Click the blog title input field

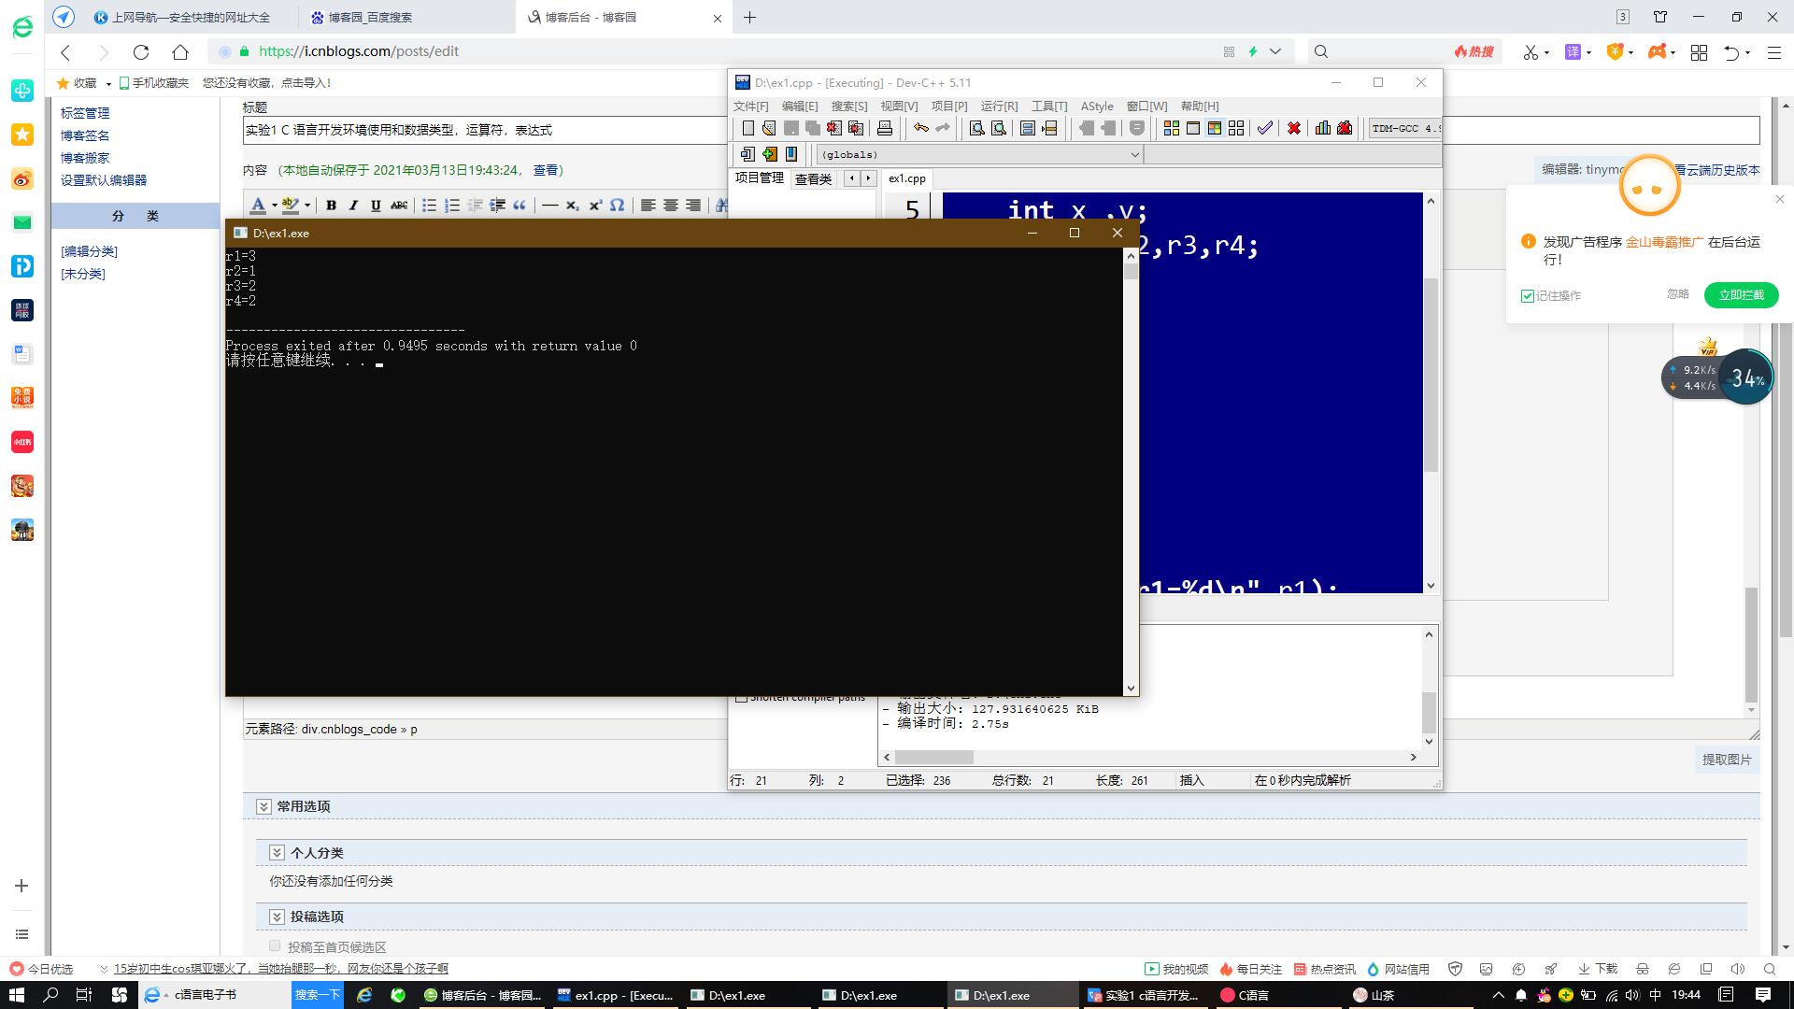click(x=1001, y=130)
